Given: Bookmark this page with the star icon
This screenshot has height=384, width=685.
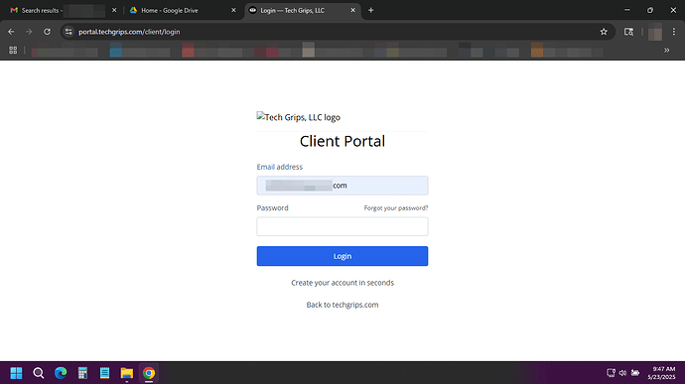Looking at the screenshot, I should click(604, 32).
